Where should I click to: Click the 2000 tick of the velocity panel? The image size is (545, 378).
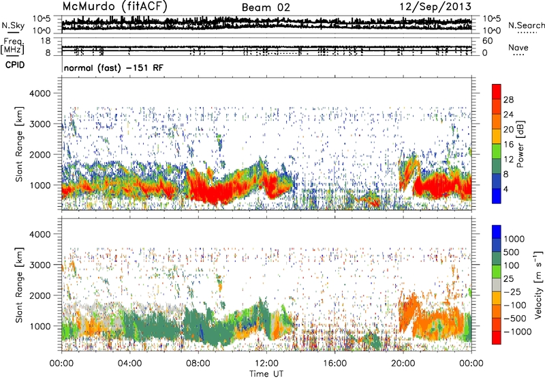coord(40,295)
